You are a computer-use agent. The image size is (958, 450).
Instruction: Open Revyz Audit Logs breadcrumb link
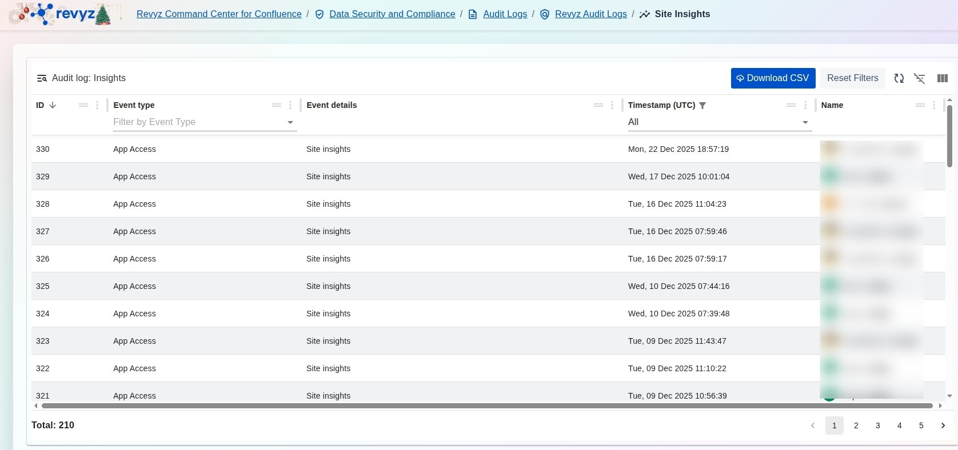(x=590, y=14)
